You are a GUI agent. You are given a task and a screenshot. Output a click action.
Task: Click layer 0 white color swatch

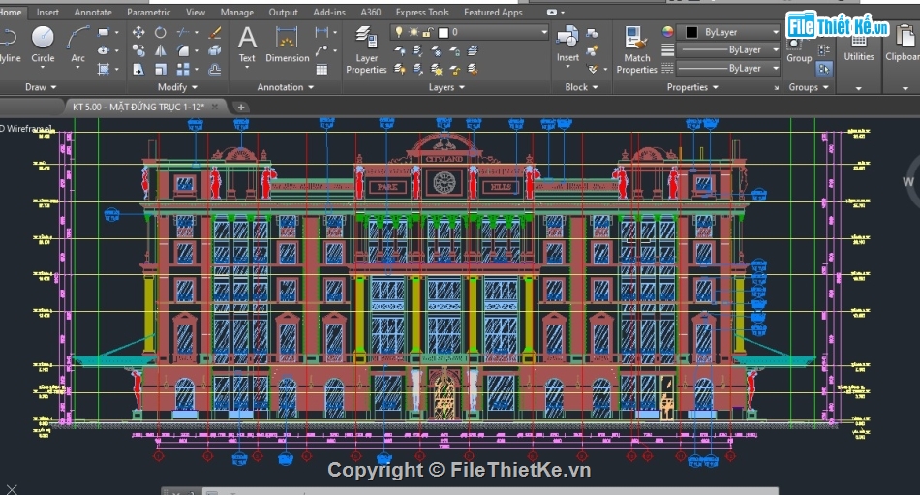(444, 32)
